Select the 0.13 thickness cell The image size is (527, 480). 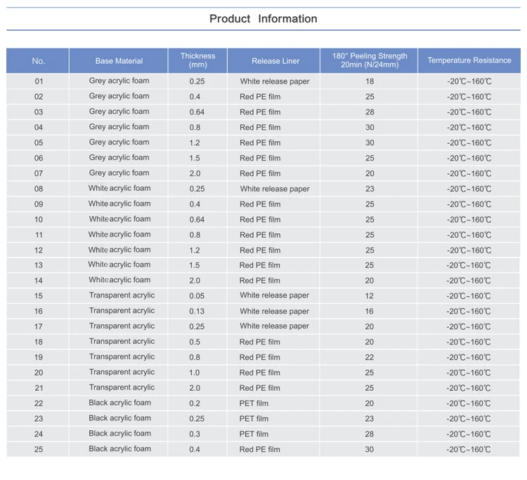[197, 311]
